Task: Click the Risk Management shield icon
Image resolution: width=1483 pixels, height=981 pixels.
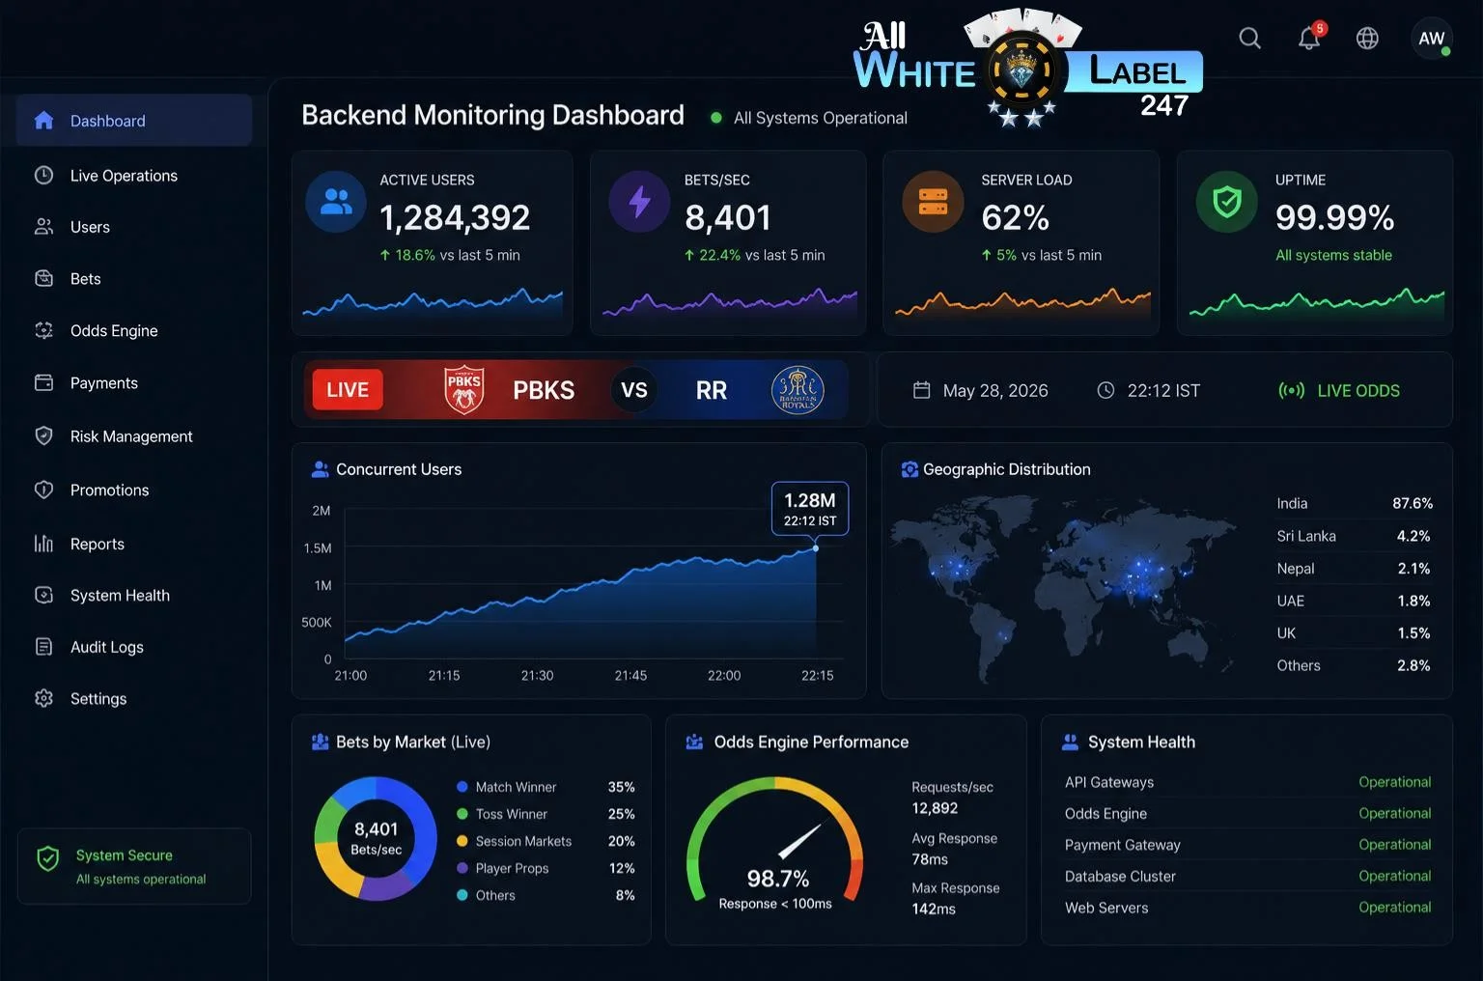Action: click(x=43, y=435)
